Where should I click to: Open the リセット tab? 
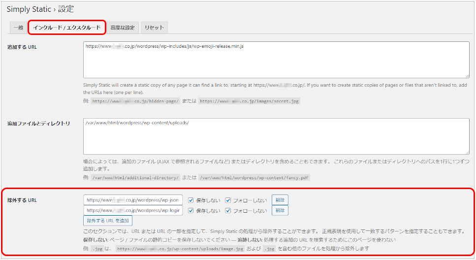coord(154,28)
